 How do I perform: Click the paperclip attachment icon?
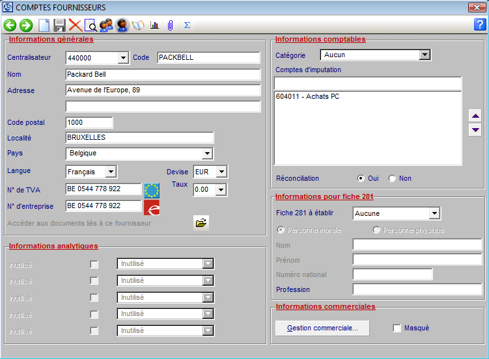pyautogui.click(x=170, y=25)
